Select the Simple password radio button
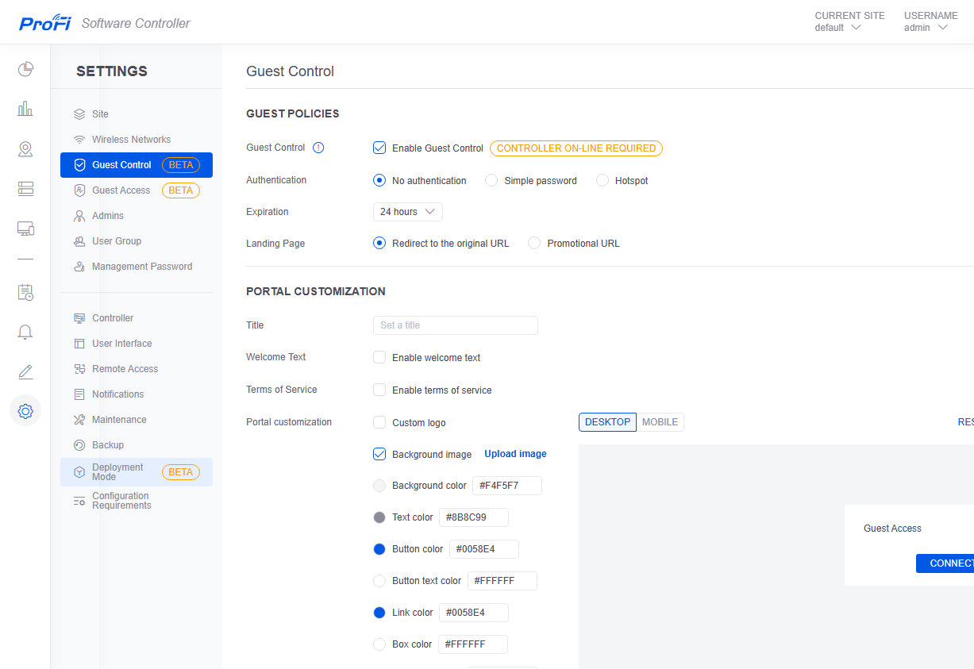974x669 pixels. pyautogui.click(x=491, y=180)
